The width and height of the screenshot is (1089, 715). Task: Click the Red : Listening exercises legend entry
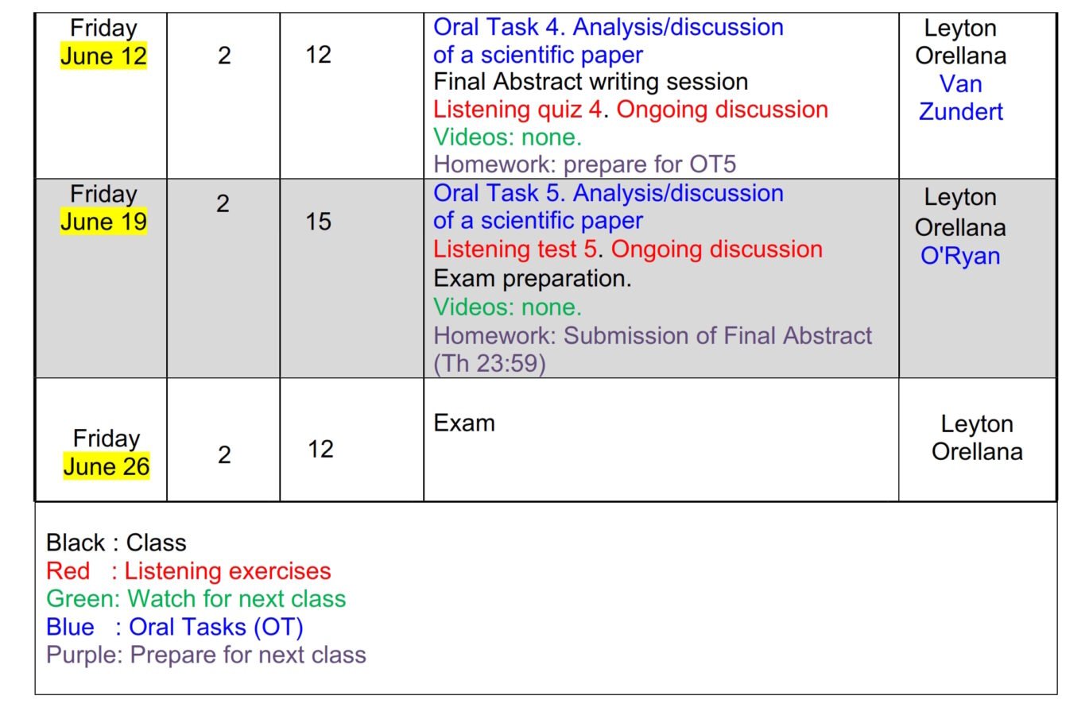[x=188, y=571]
